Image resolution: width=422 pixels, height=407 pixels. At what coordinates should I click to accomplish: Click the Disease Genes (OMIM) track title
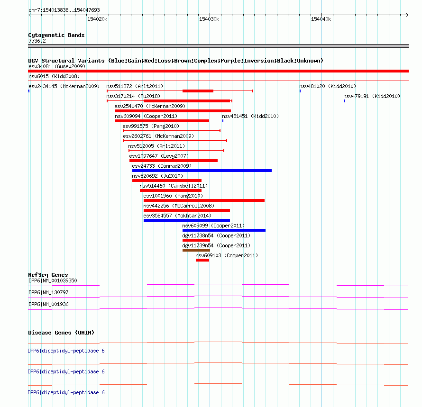[61, 333]
